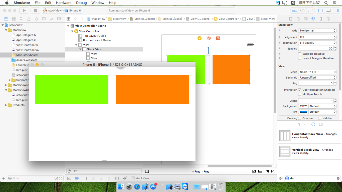Image resolution: width=342 pixels, height=192 pixels.
Task: Show the File Template library
Action: [298, 124]
